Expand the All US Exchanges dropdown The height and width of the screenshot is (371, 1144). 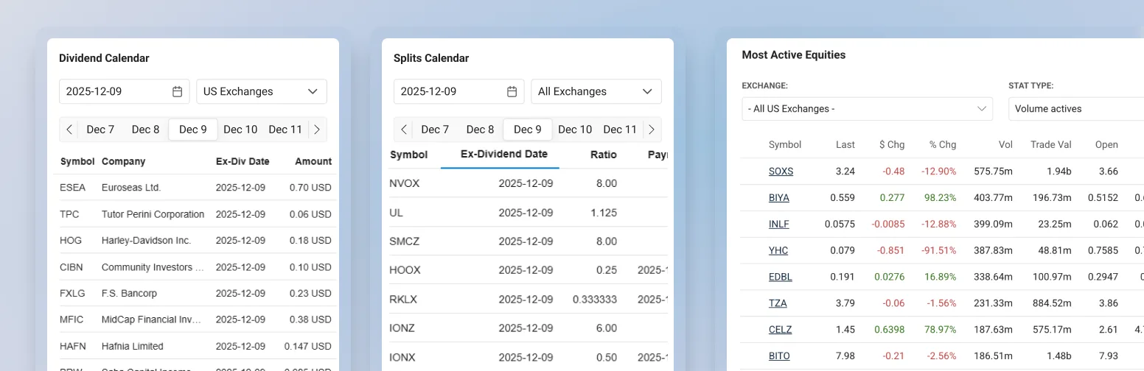868,109
